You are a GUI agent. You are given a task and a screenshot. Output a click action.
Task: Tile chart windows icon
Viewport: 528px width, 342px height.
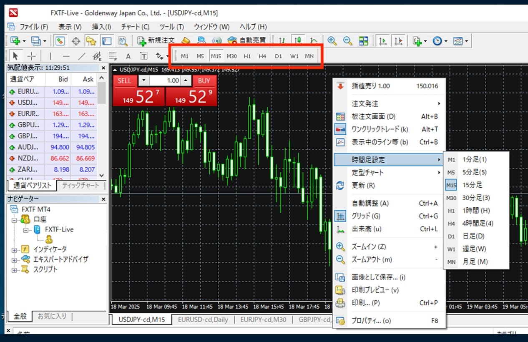point(363,40)
